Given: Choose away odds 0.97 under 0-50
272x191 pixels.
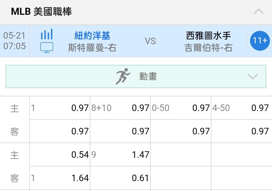Looking at the screenshot, I should [181, 131].
